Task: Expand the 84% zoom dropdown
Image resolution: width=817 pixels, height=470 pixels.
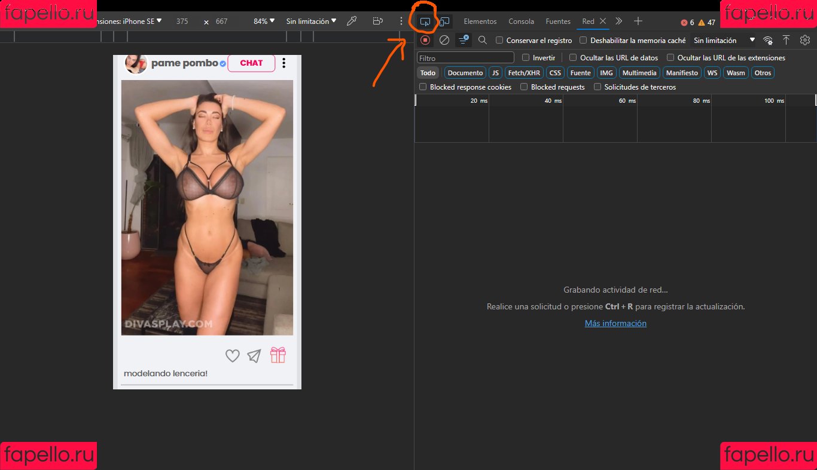Action: tap(264, 21)
